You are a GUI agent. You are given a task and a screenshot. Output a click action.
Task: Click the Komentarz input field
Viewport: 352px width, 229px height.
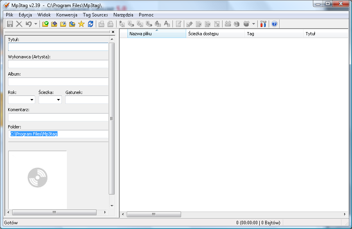pyautogui.click(x=58, y=117)
